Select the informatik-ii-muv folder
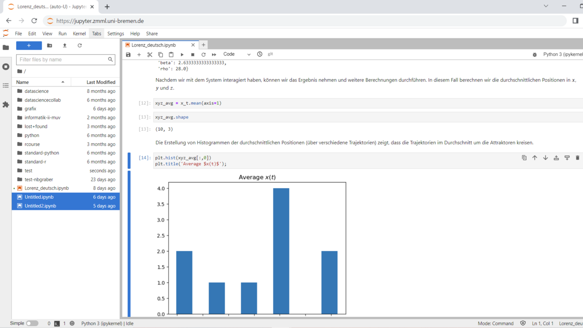 (x=66, y=118)
